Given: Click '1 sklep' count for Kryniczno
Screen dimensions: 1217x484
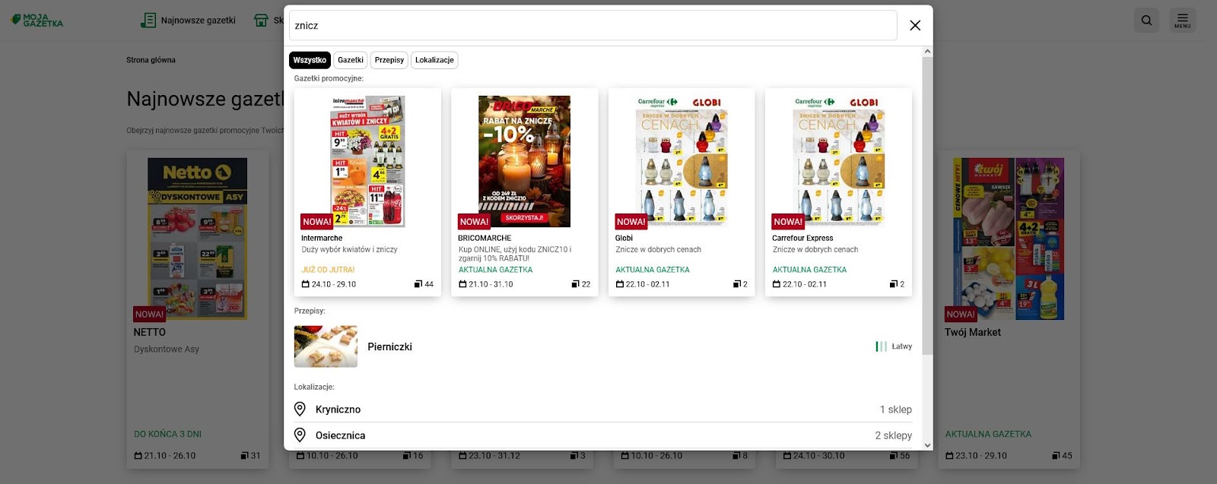Looking at the screenshot, I should [x=895, y=410].
